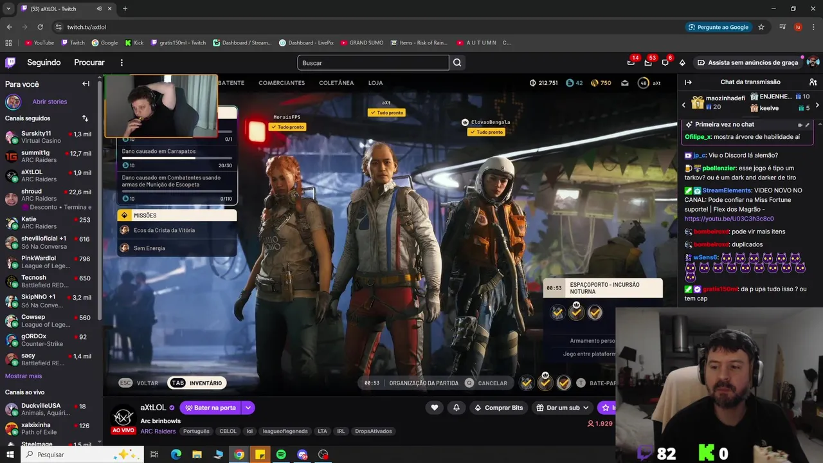
Task: Open DuckvilleUSA live channel in sidebar
Action: [x=50, y=409]
